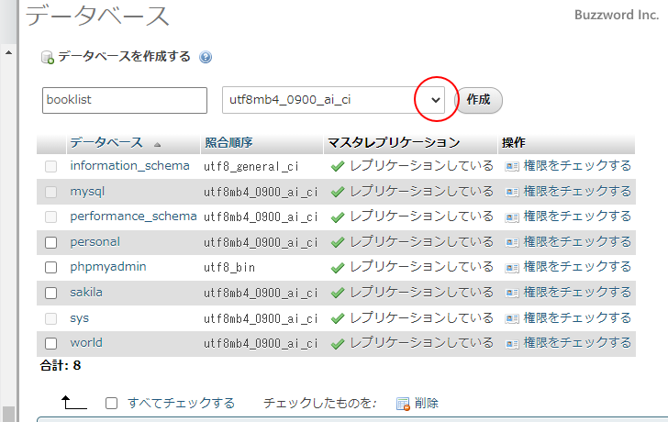Screen dimensions: 668x422
Task: Click utf8_bin collation text for phpmyadmin
Action: point(229,268)
